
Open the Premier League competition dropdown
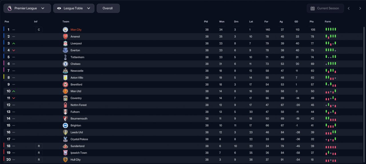click(27, 8)
